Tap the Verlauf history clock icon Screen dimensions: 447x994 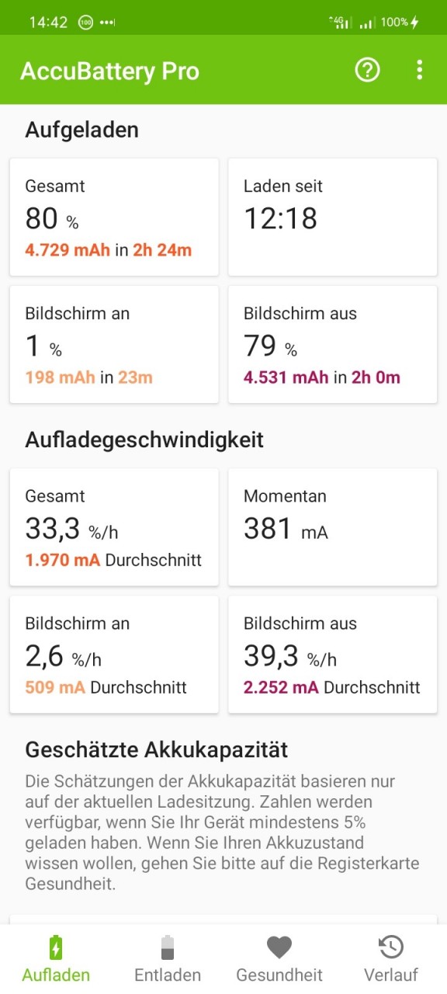pyautogui.click(x=391, y=947)
